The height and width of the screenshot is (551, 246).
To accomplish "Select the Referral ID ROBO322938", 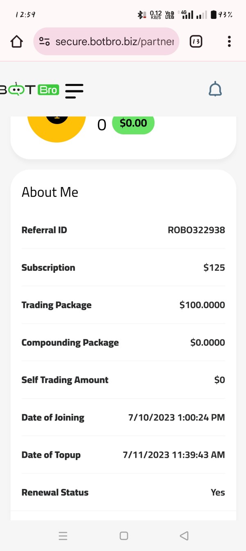I will click(x=196, y=230).
